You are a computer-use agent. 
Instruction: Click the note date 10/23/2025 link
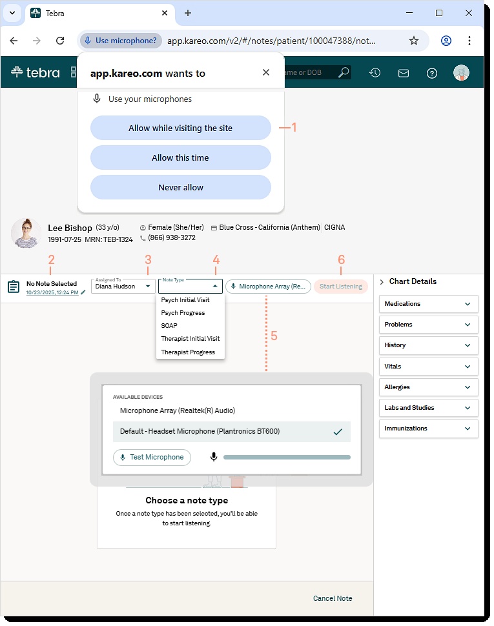[52, 292]
